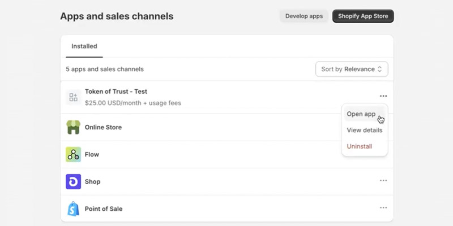Open Token of Trust three-dot menu

pyautogui.click(x=383, y=96)
